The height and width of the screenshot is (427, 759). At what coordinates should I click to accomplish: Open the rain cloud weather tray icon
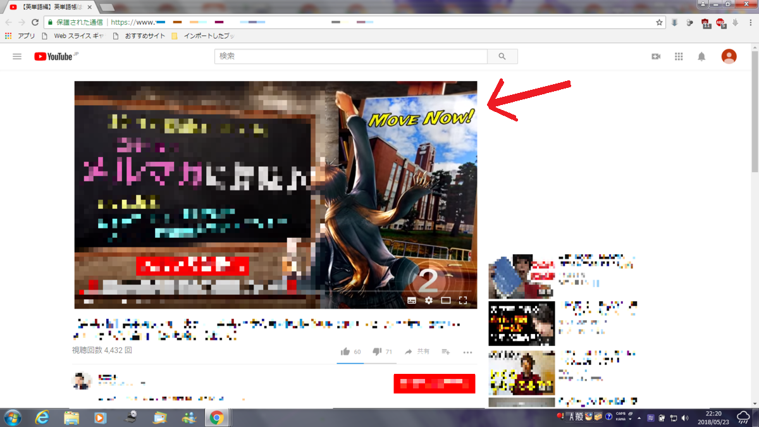(743, 418)
